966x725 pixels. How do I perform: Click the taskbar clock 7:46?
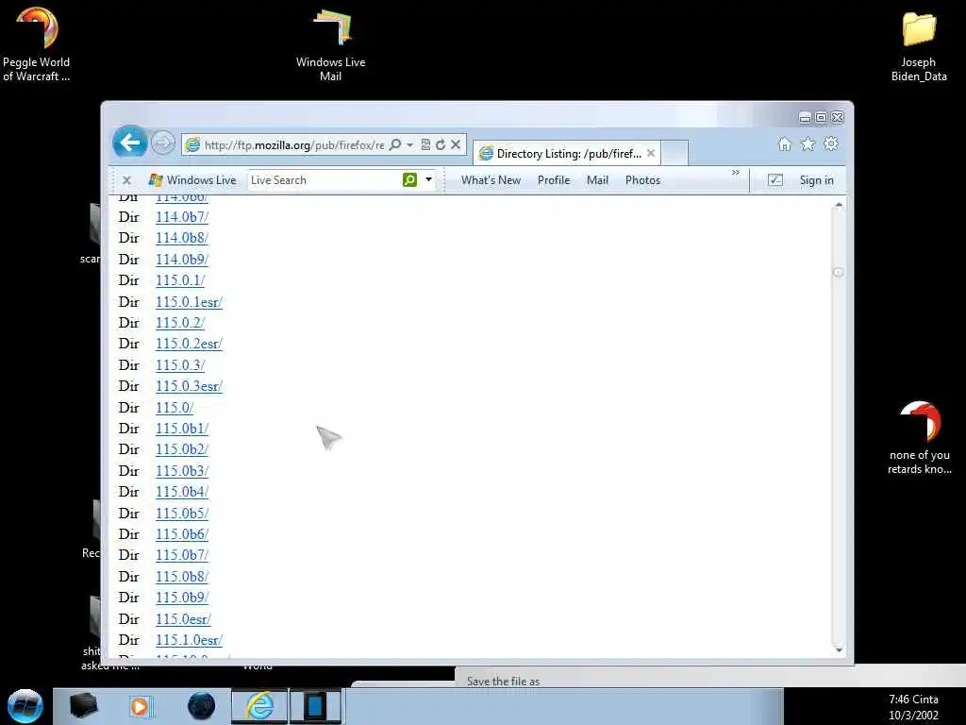[x=913, y=700]
